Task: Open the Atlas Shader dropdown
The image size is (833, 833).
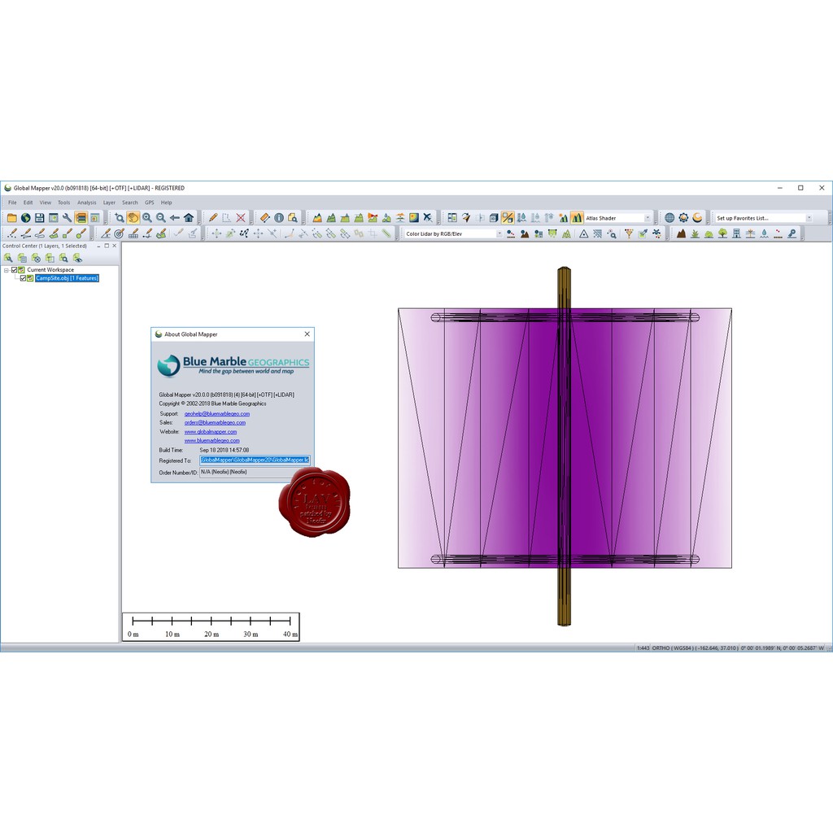Action: (x=648, y=218)
